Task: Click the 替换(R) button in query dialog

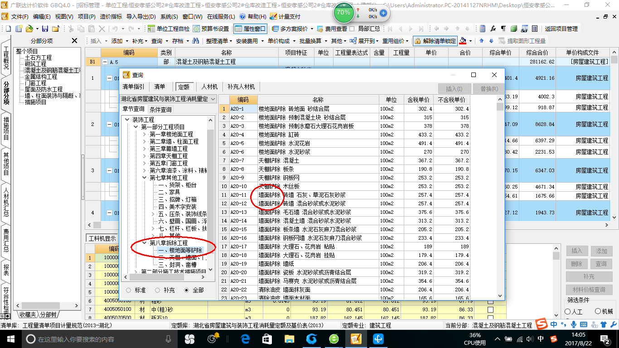Action: pos(488,89)
